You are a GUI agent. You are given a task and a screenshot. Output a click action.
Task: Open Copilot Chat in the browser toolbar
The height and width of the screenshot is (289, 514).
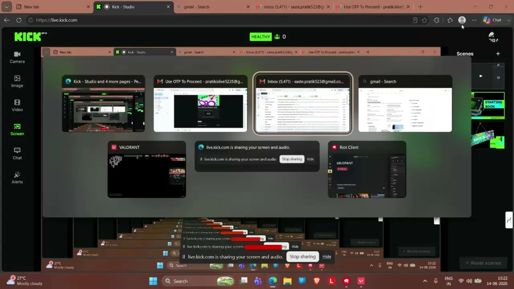pyautogui.click(x=492, y=20)
